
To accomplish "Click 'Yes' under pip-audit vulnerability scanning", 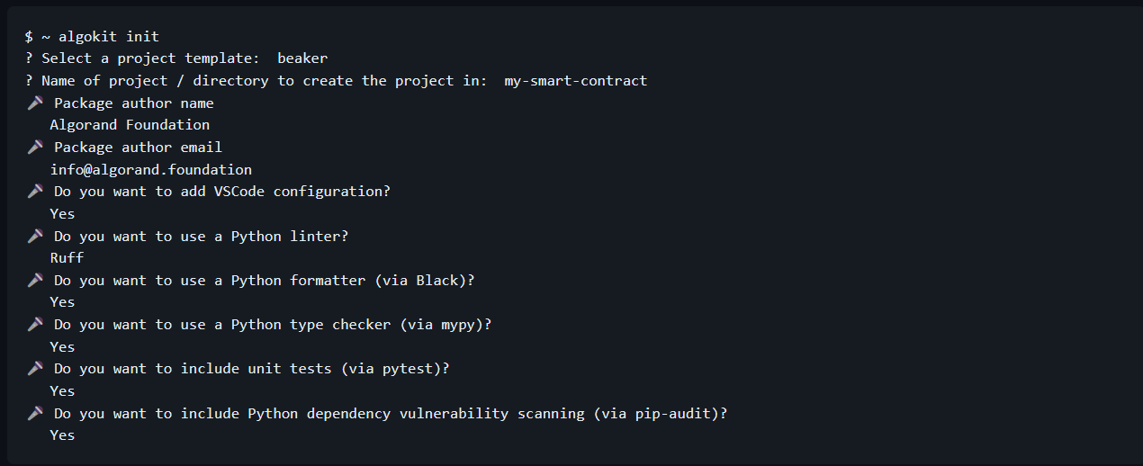I will (x=62, y=435).
